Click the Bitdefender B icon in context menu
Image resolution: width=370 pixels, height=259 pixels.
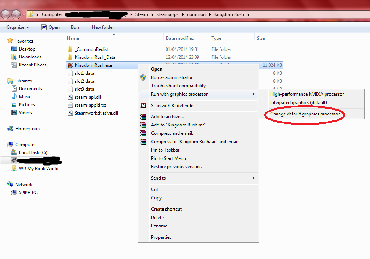point(143,106)
